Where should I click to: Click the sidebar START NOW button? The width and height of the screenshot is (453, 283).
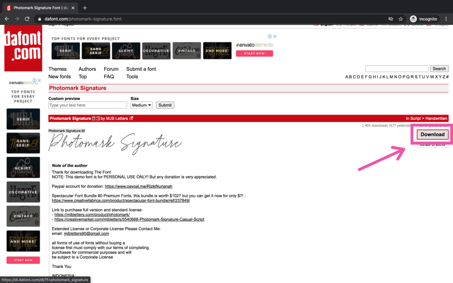[x=23, y=260]
